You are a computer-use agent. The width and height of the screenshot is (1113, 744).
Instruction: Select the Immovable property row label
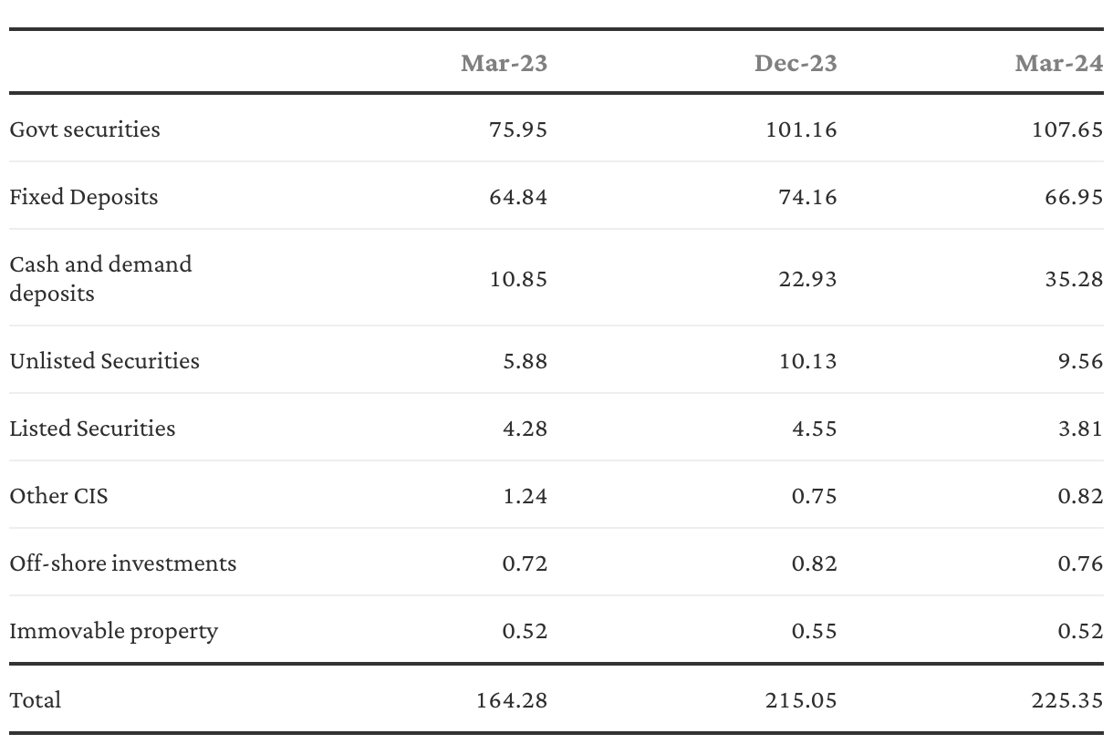[114, 631]
